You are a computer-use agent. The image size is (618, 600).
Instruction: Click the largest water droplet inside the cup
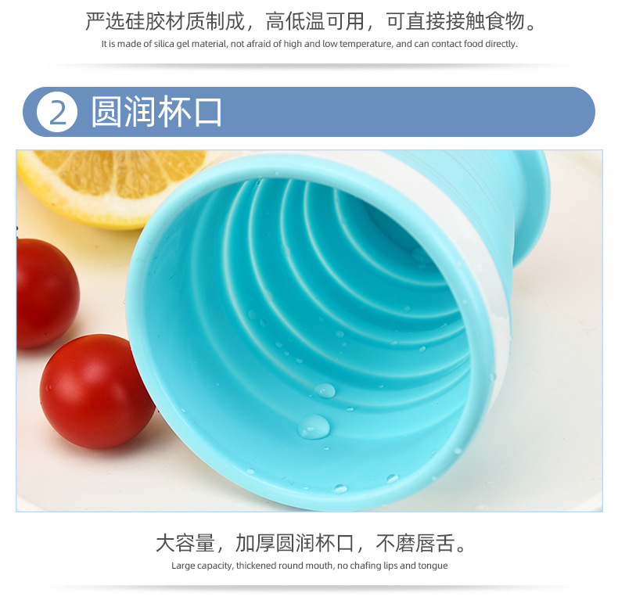pos(314,427)
